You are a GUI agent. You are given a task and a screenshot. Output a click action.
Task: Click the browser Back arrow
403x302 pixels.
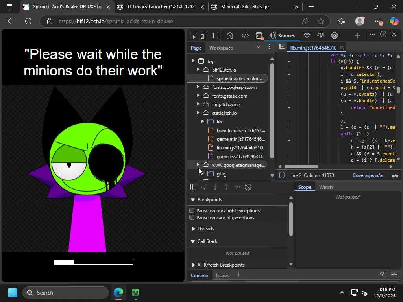[x=11, y=21]
